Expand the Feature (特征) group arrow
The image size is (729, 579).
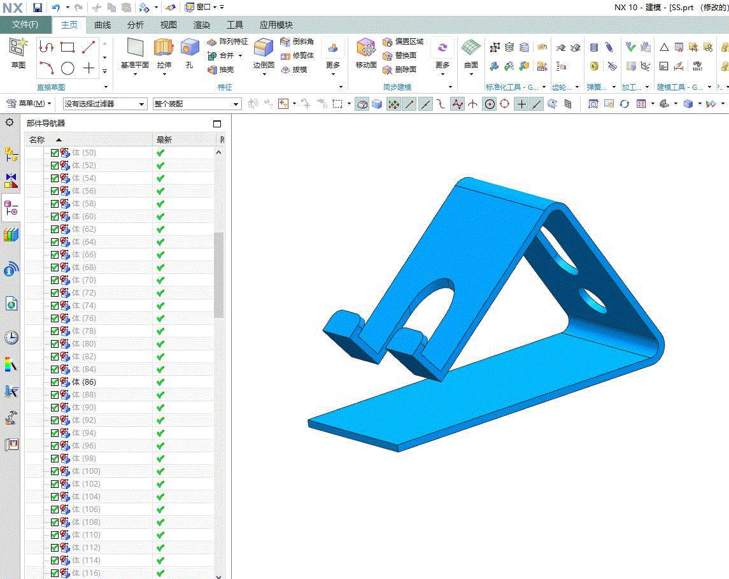click(341, 87)
